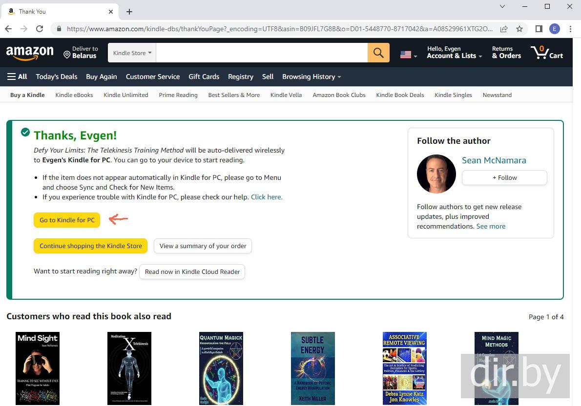Viewport: 581px width, 406px height.
Task: Click the browser forward arrow
Action: [24, 29]
